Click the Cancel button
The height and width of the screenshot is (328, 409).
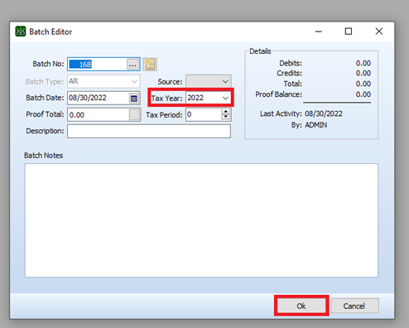[x=354, y=306]
